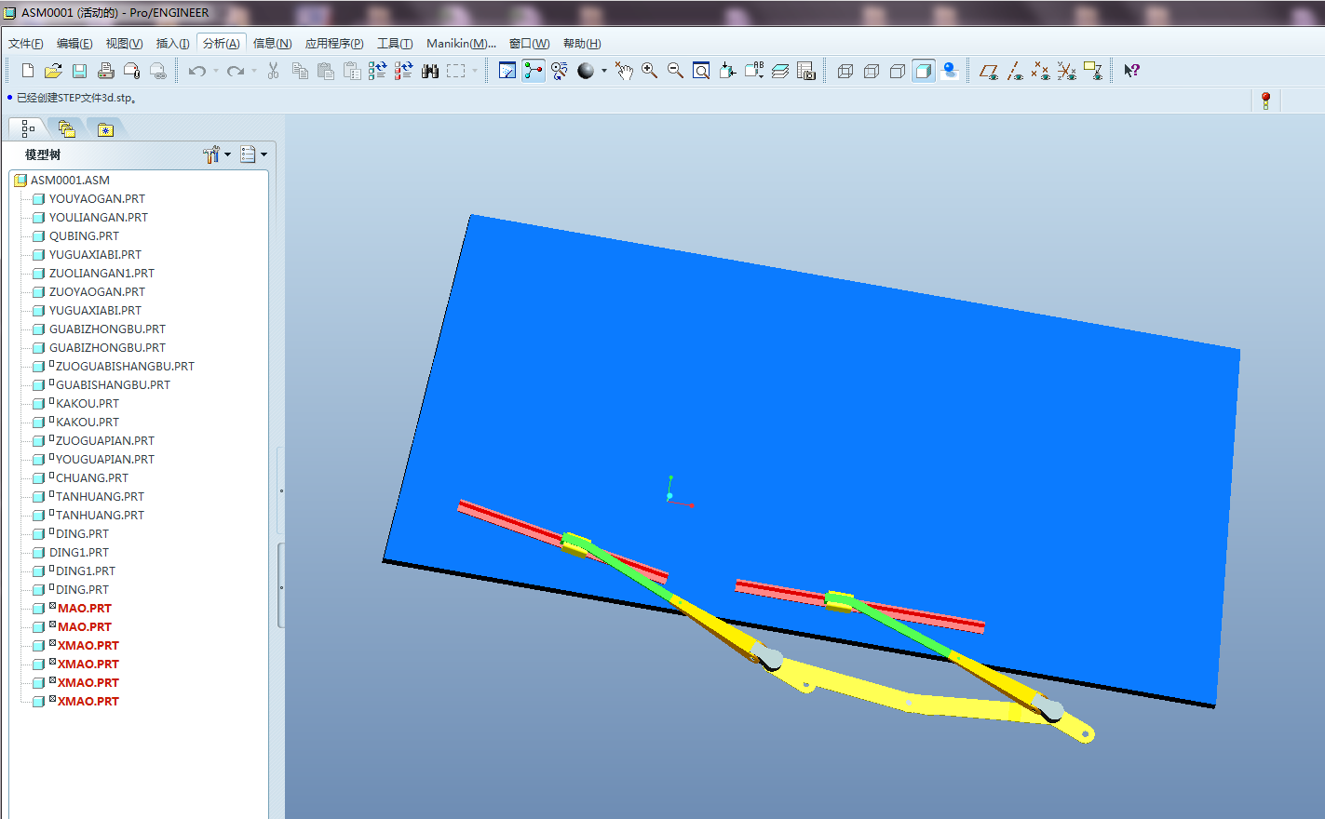Click the hand pan-mode icon
Viewport: 1325px width, 819px height.
(624, 71)
